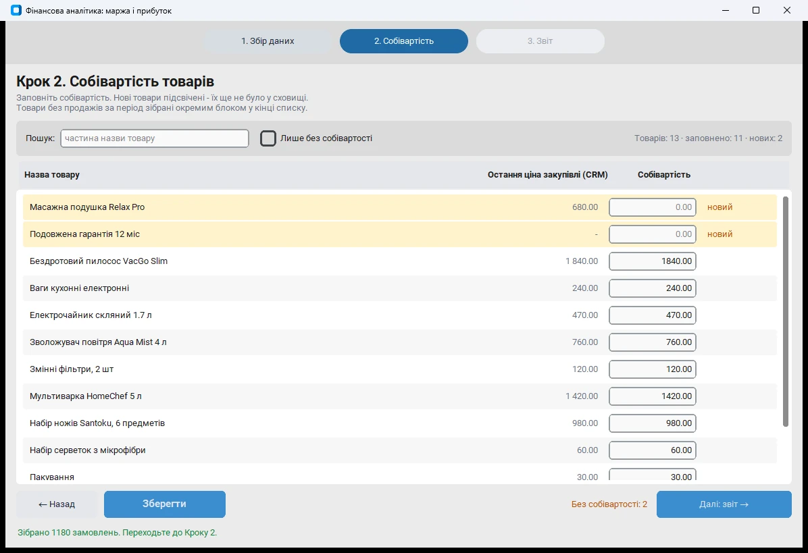This screenshot has height=553, width=808.
Task: Select the row 'Подовжена гарантія 12 міс'
Action: point(399,234)
